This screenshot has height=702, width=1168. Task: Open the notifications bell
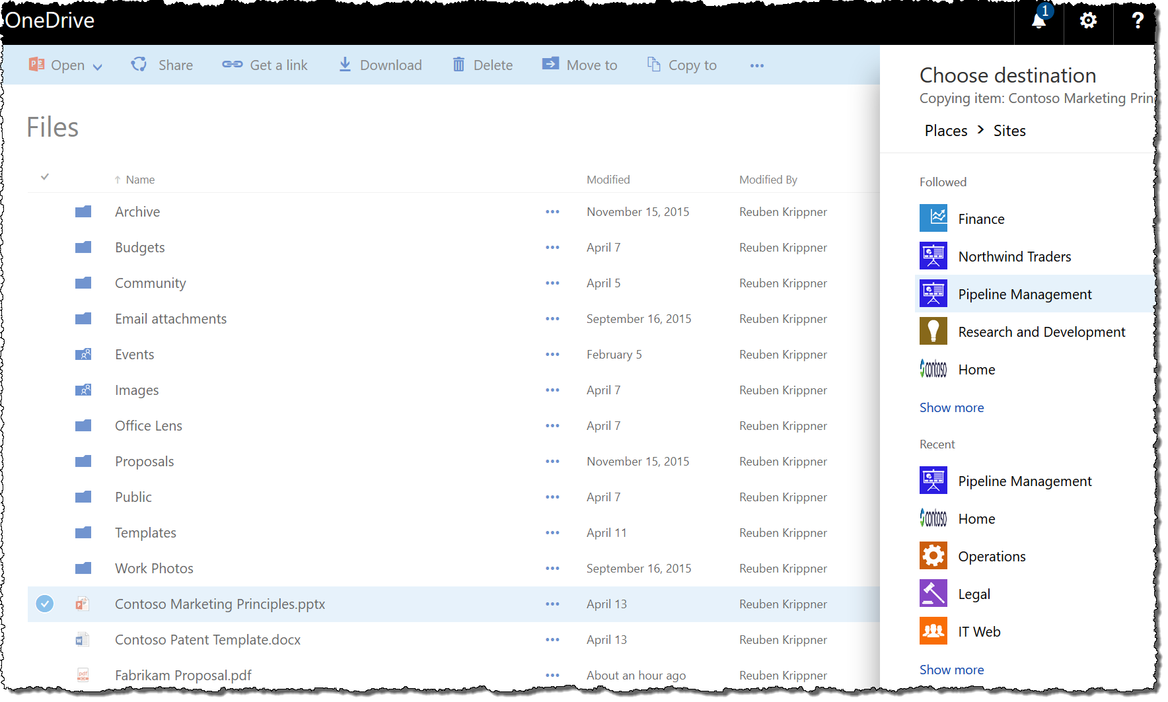point(1039,21)
